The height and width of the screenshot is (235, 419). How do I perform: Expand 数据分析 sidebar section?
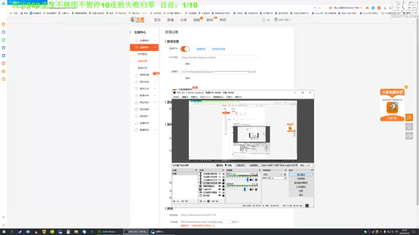point(155,96)
